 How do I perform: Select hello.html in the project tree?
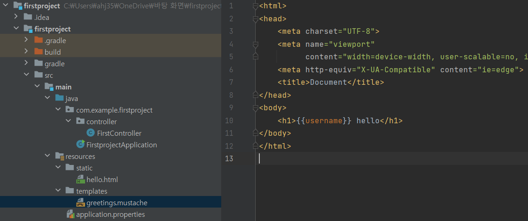[102, 180]
